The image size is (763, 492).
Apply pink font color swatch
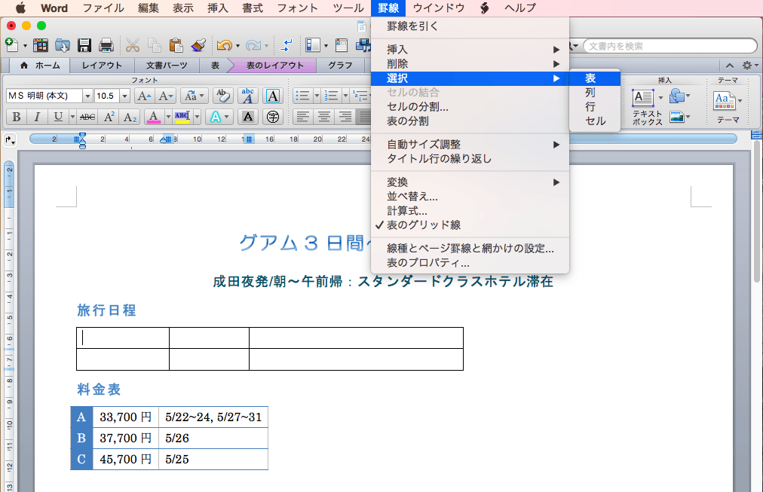click(x=153, y=117)
